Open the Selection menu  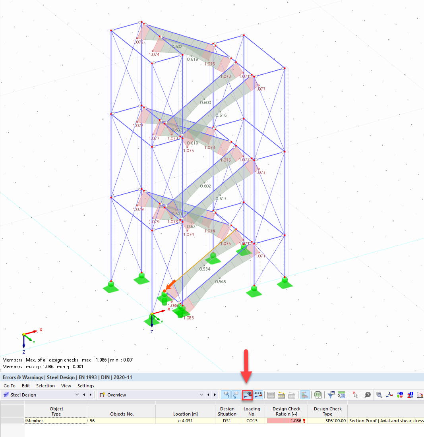click(x=45, y=386)
